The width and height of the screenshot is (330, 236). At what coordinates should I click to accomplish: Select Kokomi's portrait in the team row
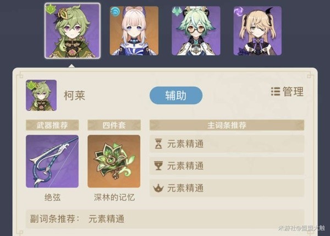[134, 31]
